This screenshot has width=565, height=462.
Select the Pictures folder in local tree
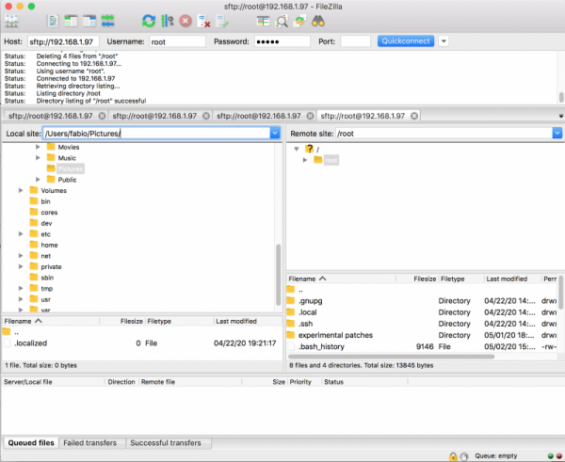coord(71,168)
